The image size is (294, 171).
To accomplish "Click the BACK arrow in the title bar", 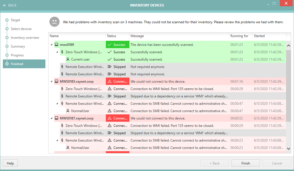I will pyautogui.click(x=5, y=5).
